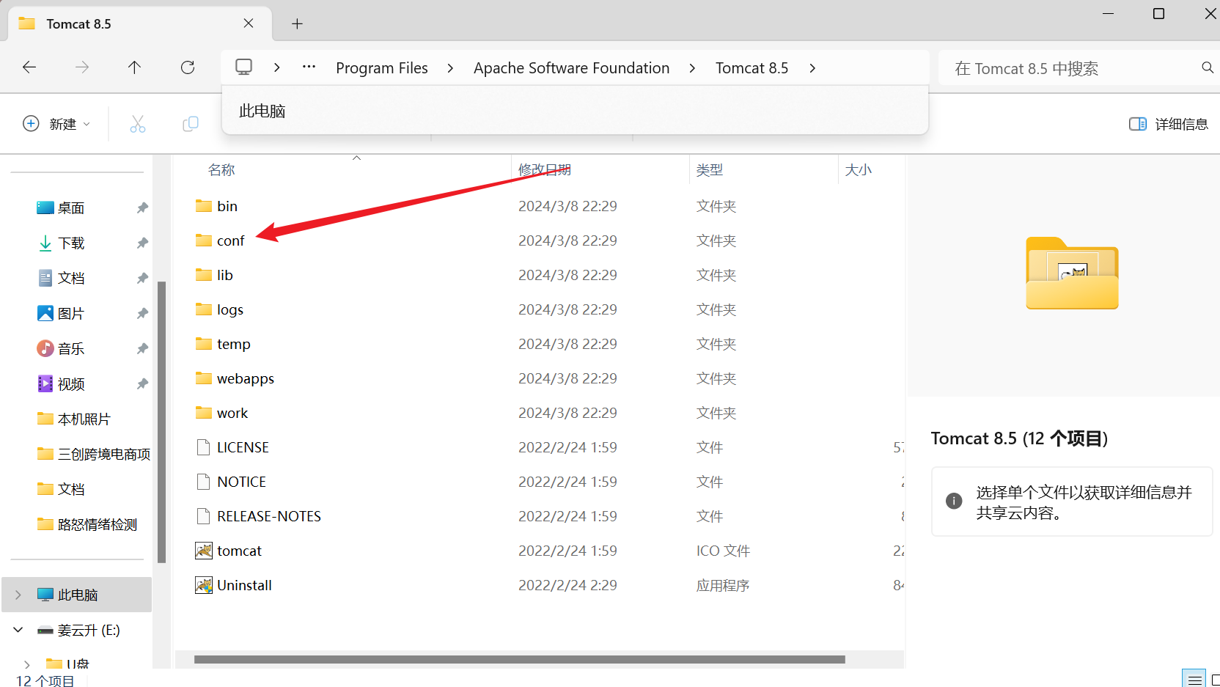Expand chevron after Program Files breadcrumb

click(x=450, y=68)
